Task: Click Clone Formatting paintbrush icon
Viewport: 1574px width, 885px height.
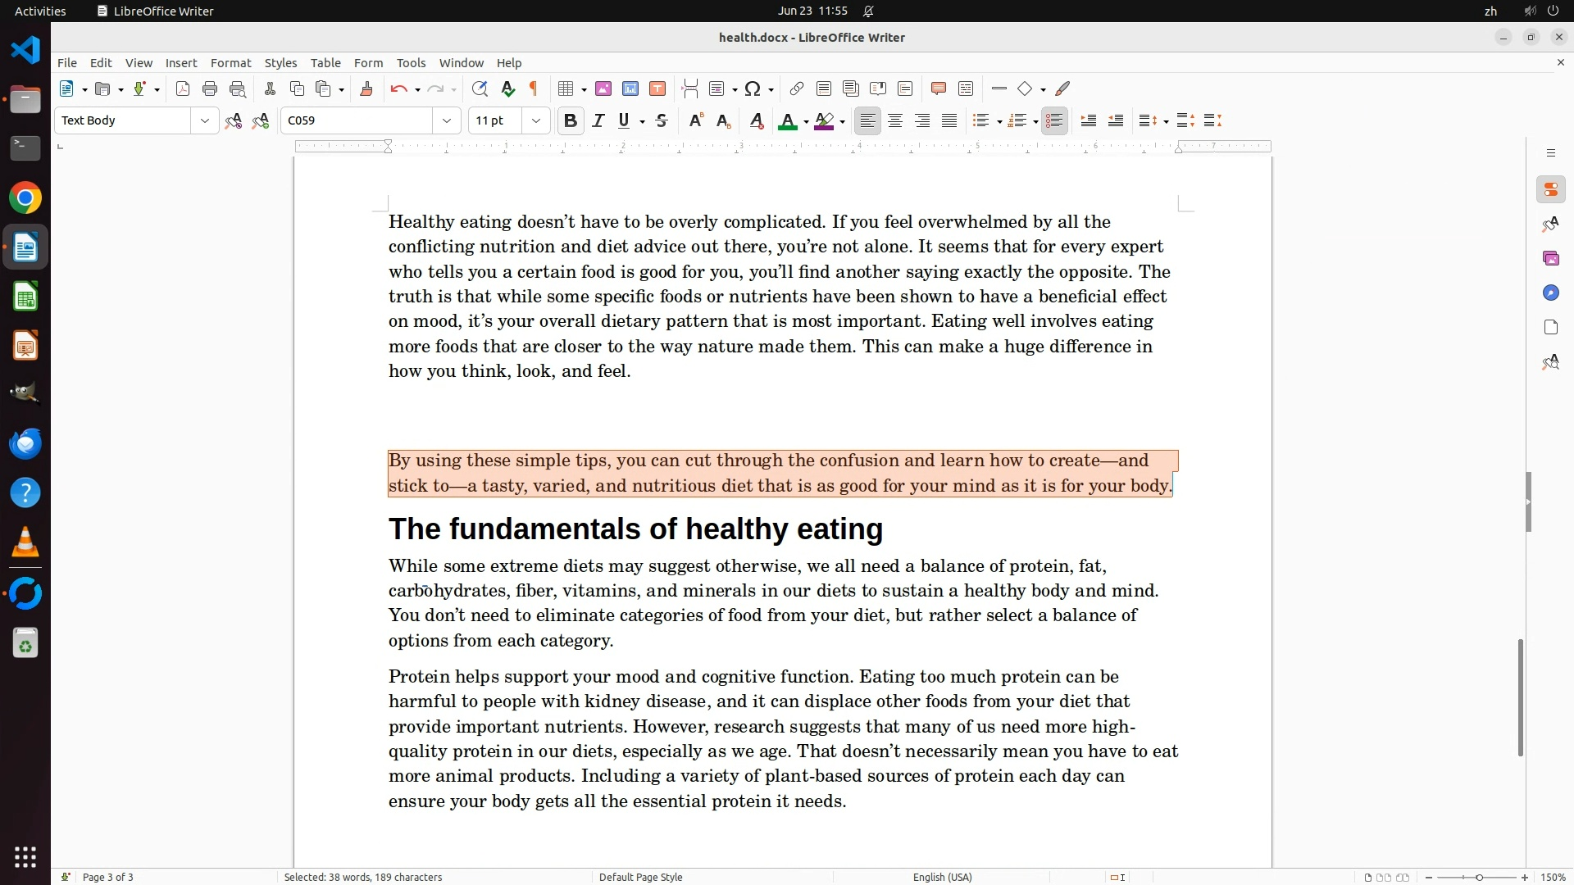Action: (x=366, y=89)
